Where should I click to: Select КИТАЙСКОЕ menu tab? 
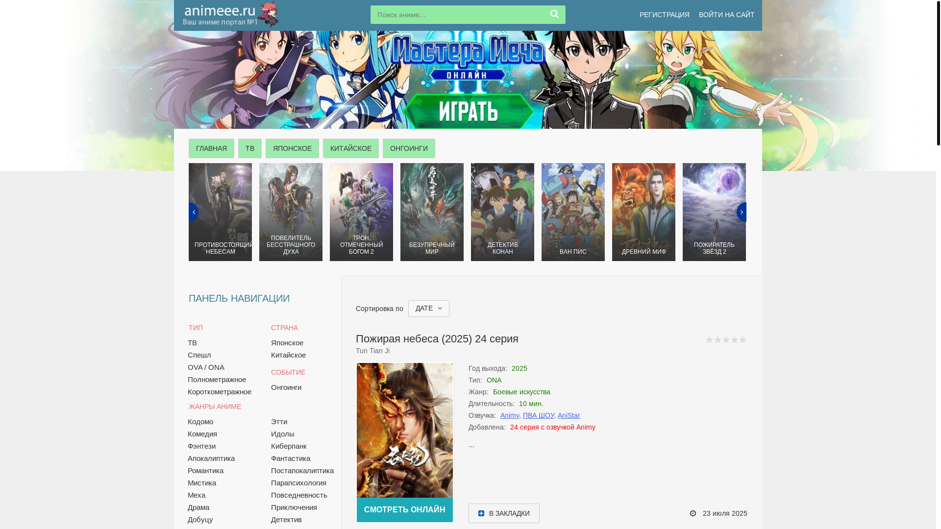[x=351, y=148]
